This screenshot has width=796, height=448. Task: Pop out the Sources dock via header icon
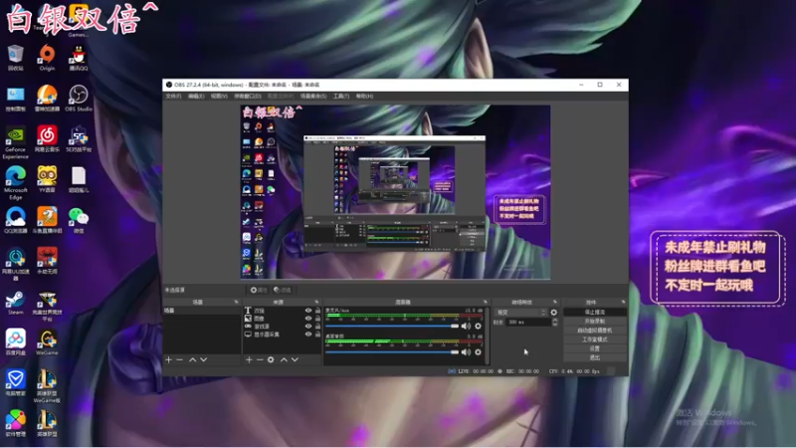tap(316, 302)
